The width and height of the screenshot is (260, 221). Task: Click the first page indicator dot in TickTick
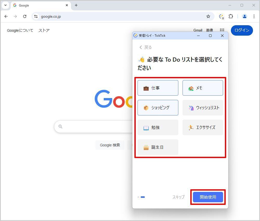tap(138, 197)
